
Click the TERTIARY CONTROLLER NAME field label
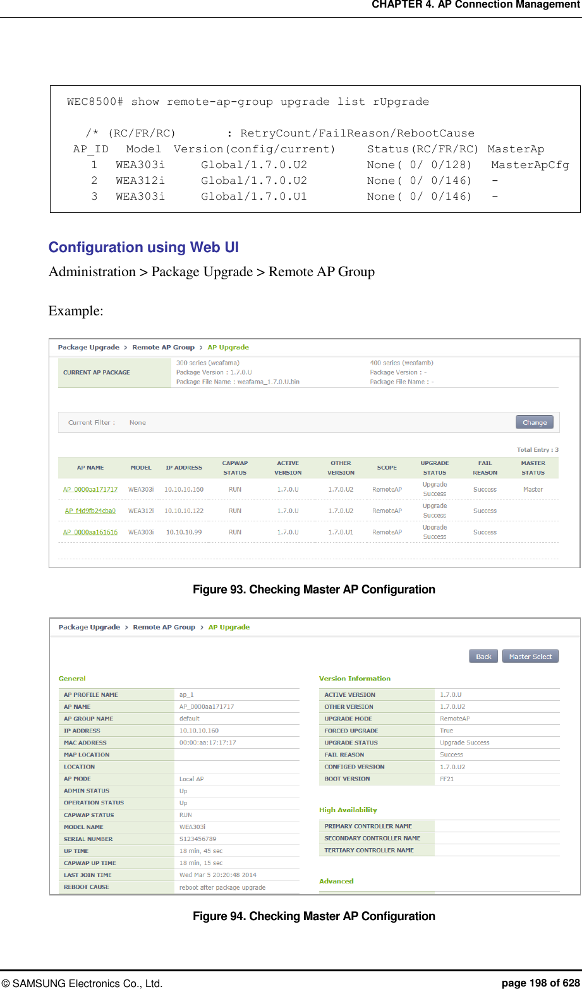pos(369,850)
